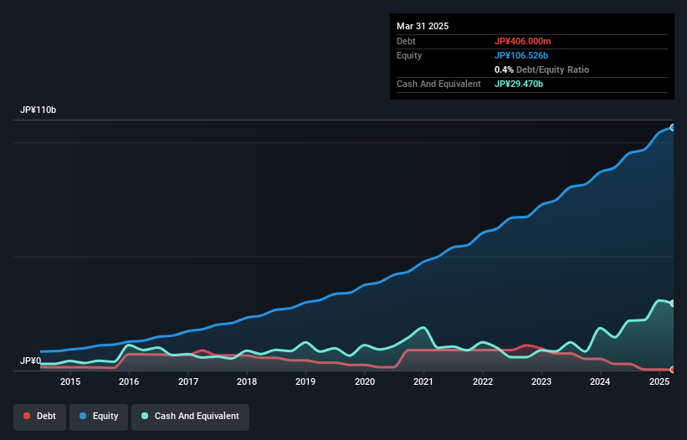687x440 pixels.
Task: Click the Debt label in tooltip
Action: (406, 41)
